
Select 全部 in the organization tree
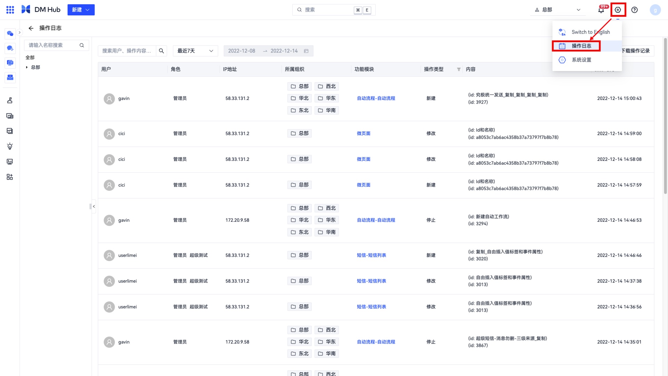tap(30, 57)
